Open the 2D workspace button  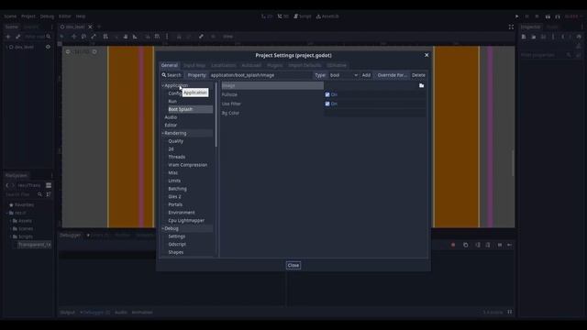267,16
